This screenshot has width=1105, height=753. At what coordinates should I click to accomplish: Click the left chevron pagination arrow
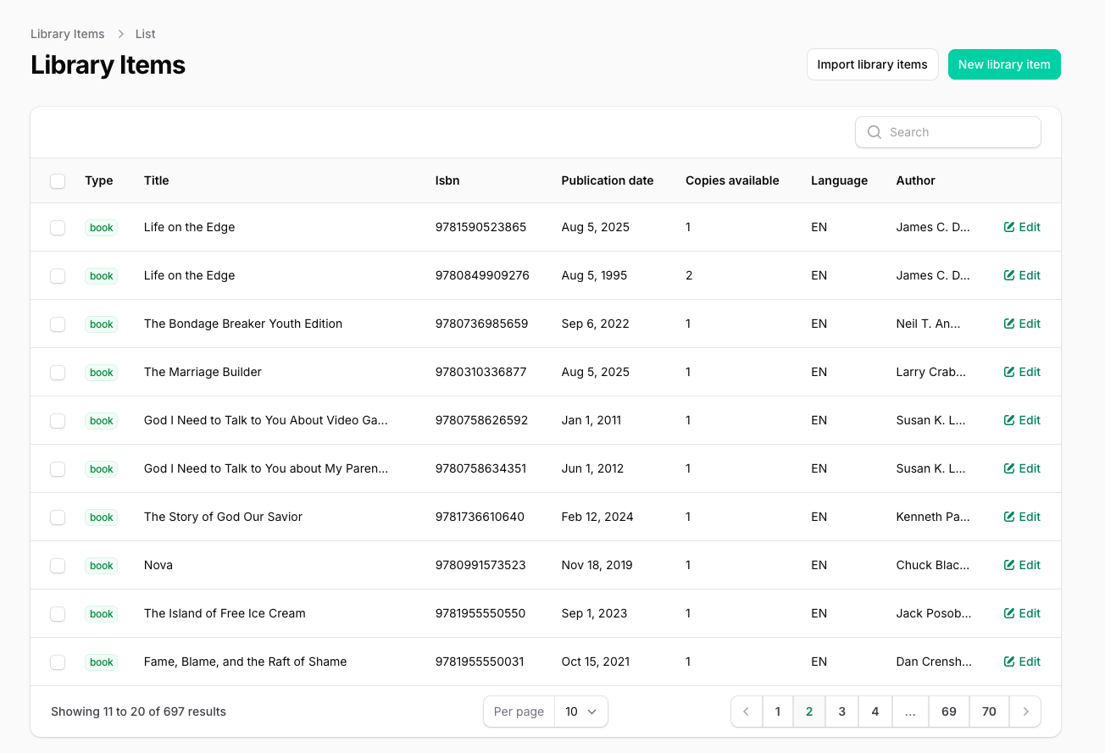(747, 711)
